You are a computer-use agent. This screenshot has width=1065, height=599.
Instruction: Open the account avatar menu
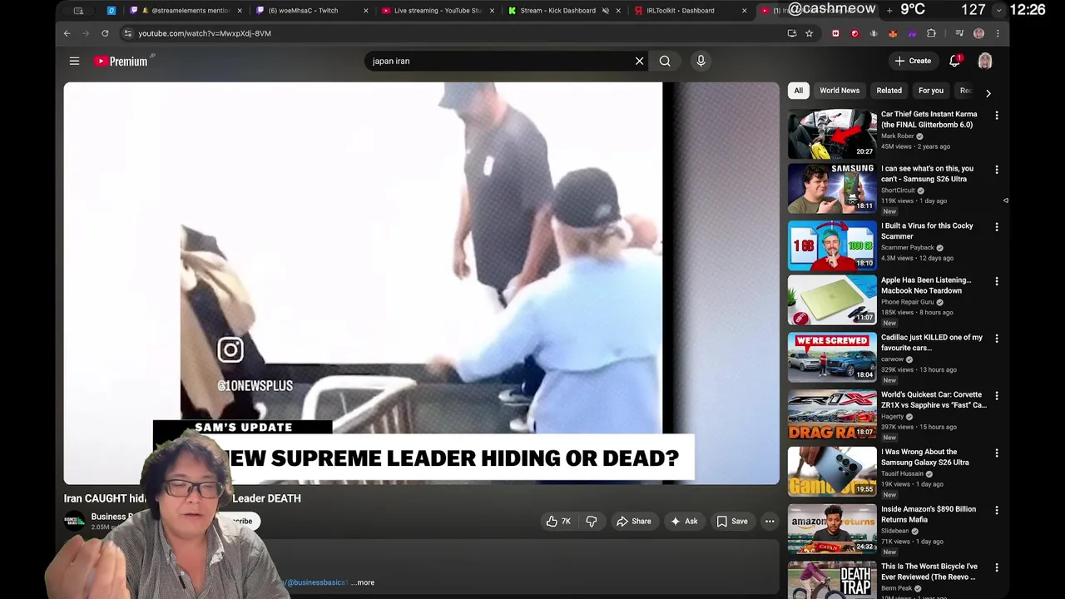(x=985, y=61)
